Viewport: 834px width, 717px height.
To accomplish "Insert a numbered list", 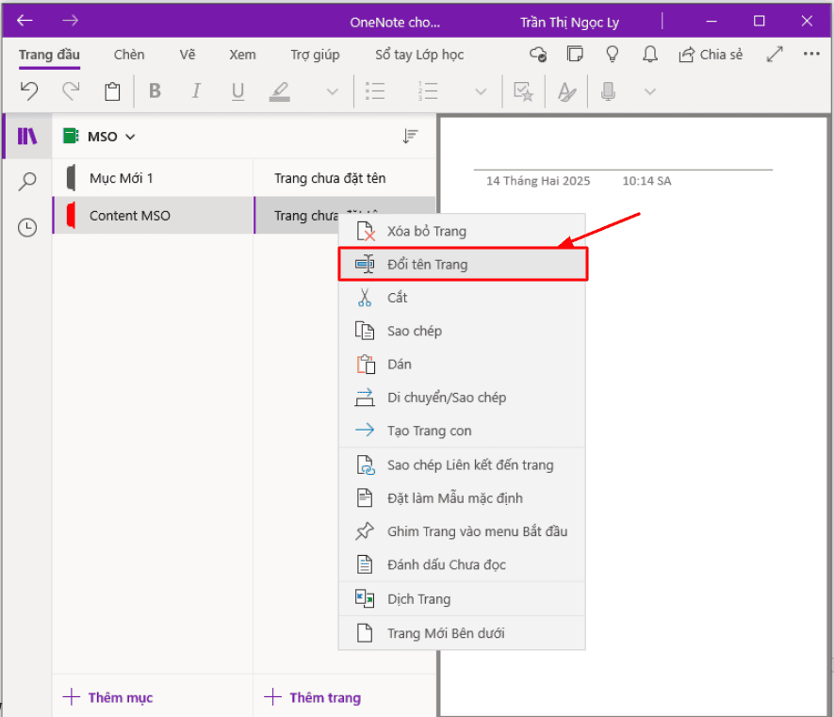I will tap(428, 91).
